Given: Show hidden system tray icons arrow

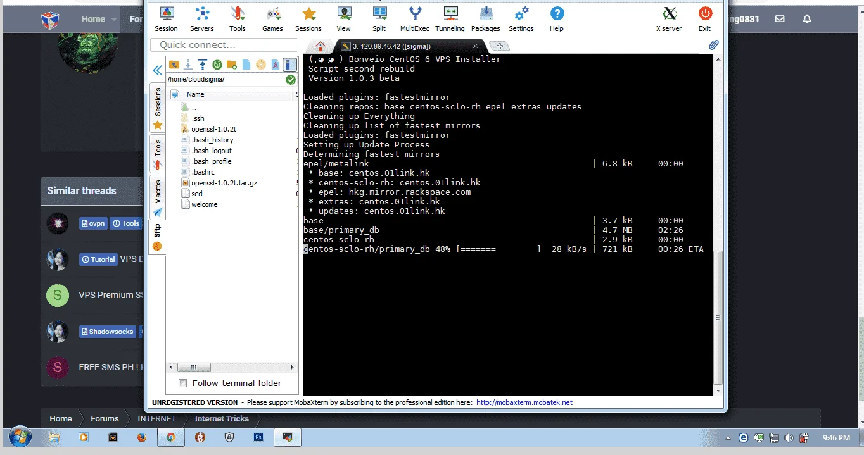Looking at the screenshot, I should click(727, 437).
